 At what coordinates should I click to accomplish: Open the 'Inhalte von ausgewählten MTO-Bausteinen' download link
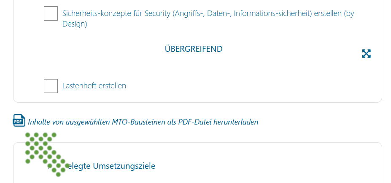[x=143, y=122]
